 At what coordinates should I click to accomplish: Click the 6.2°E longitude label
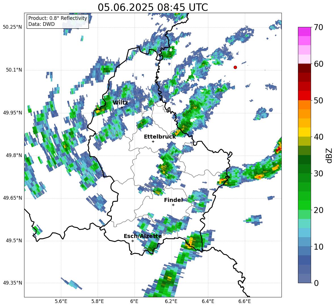(x=171, y=301)
